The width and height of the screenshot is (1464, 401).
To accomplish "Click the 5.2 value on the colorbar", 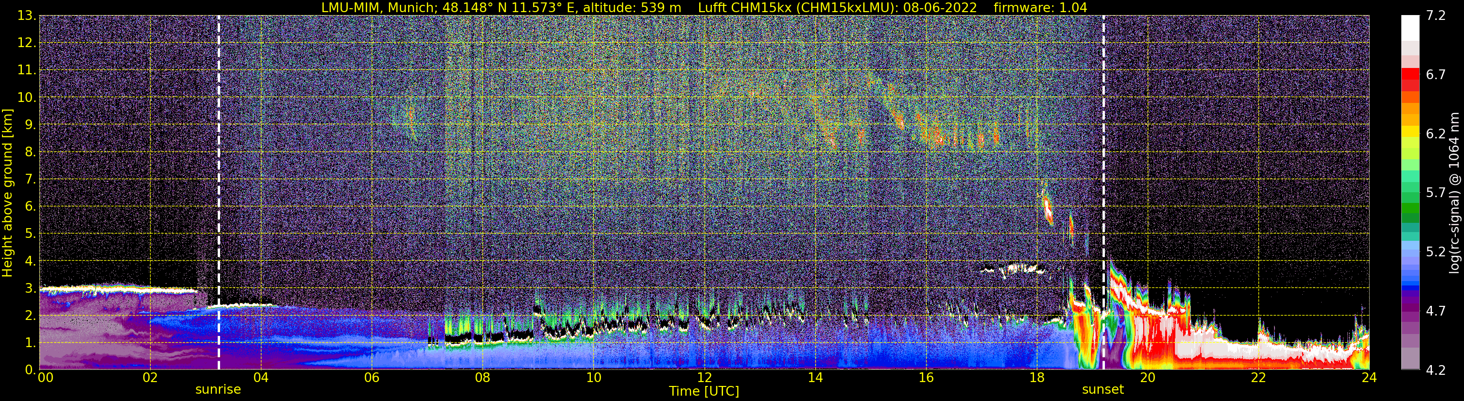I will point(1436,251).
